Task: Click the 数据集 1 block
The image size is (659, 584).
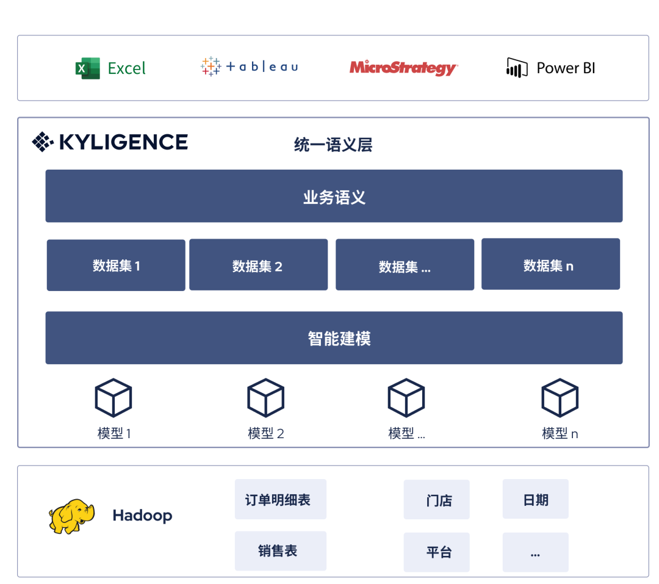Action: 116,265
